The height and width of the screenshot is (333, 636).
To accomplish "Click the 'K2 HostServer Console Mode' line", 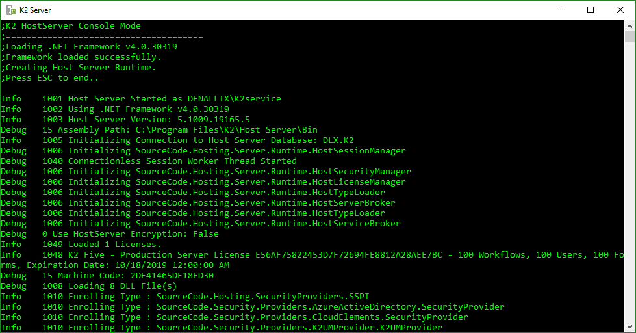I will pos(71,26).
